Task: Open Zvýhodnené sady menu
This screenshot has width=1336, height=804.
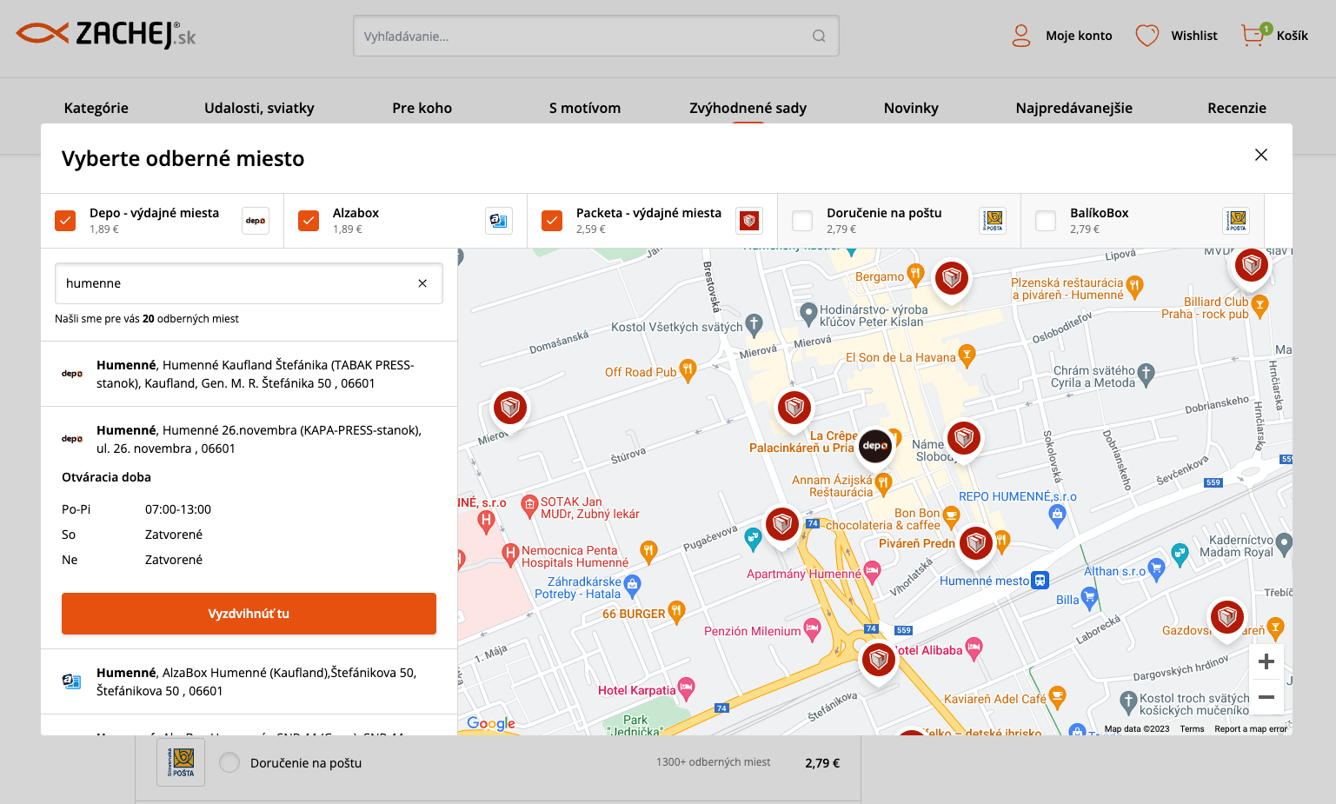Action: pyautogui.click(x=748, y=108)
